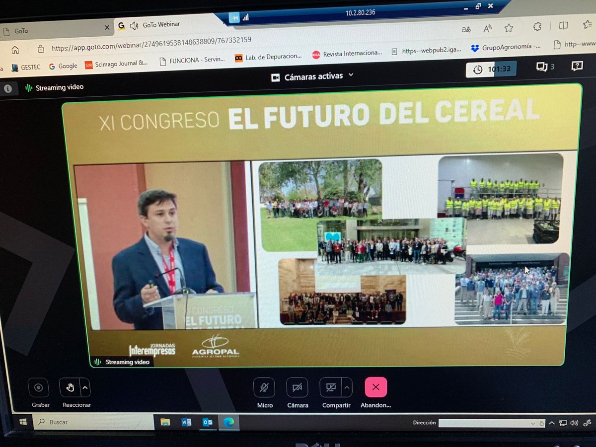Unmute the Micro microphone button
The height and width of the screenshot is (447, 596).
point(264,387)
